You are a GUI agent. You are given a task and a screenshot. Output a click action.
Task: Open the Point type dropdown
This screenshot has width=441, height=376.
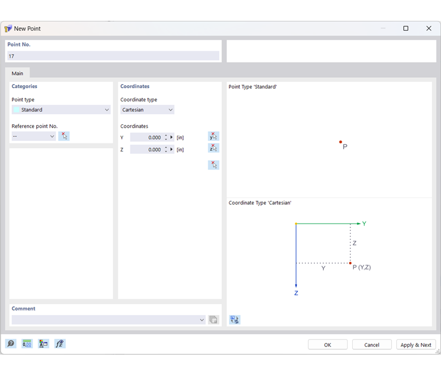(61, 110)
